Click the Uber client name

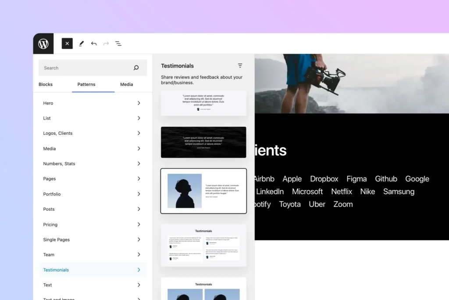tap(317, 204)
